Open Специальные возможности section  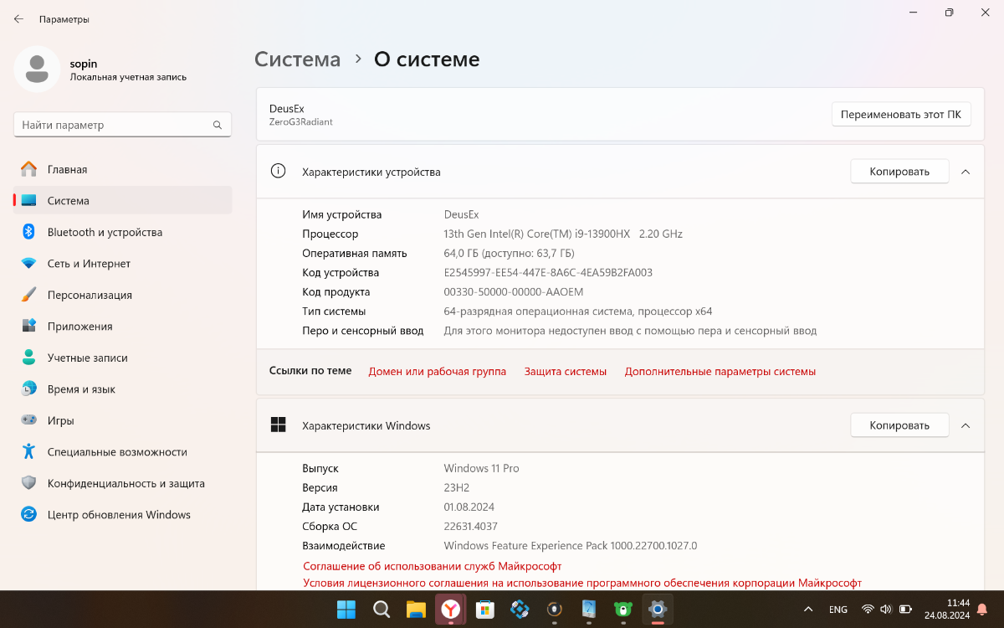click(117, 452)
